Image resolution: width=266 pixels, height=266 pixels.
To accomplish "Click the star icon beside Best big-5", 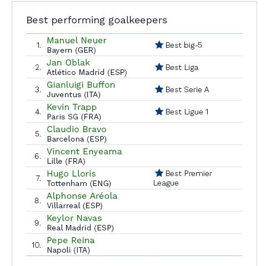I will 159,45.
